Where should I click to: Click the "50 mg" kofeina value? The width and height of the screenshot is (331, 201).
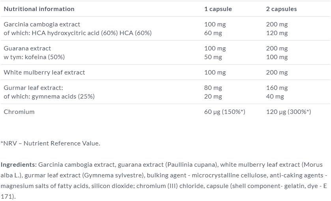(213, 57)
